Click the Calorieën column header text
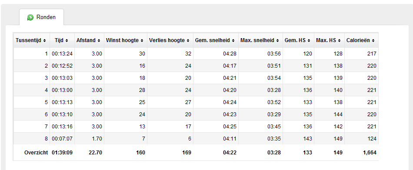 coord(358,40)
